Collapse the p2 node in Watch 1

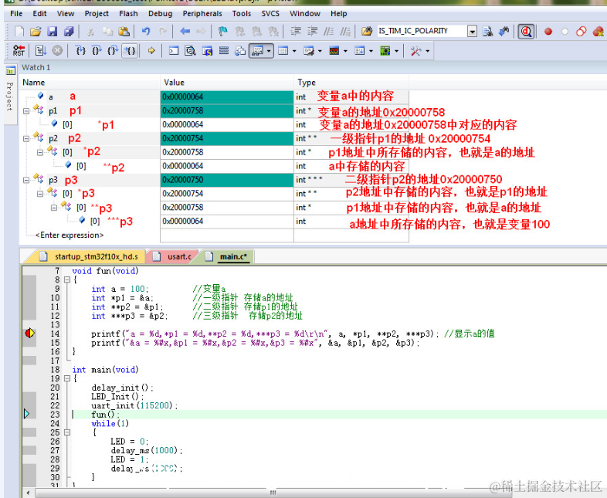pyautogui.click(x=26, y=138)
